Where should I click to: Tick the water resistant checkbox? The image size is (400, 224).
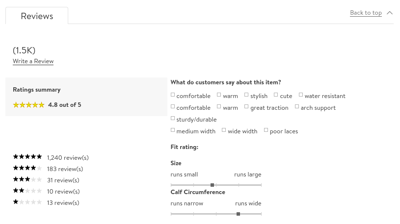point(301,95)
